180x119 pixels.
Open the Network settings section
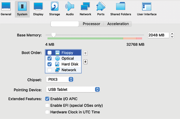click(x=85, y=9)
